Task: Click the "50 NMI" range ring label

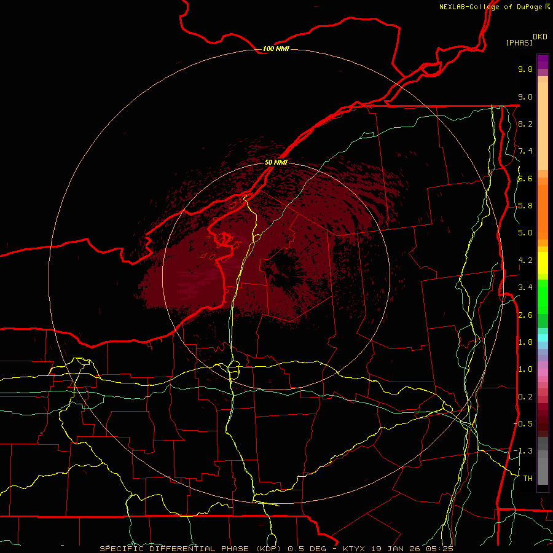Action: coord(276,162)
